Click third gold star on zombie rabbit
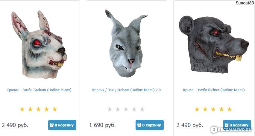 (38, 109)
